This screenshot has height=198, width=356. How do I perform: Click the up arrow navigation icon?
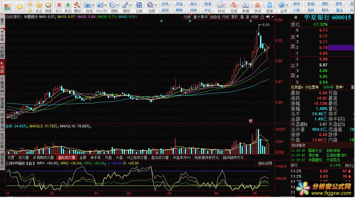(x=30, y=4)
